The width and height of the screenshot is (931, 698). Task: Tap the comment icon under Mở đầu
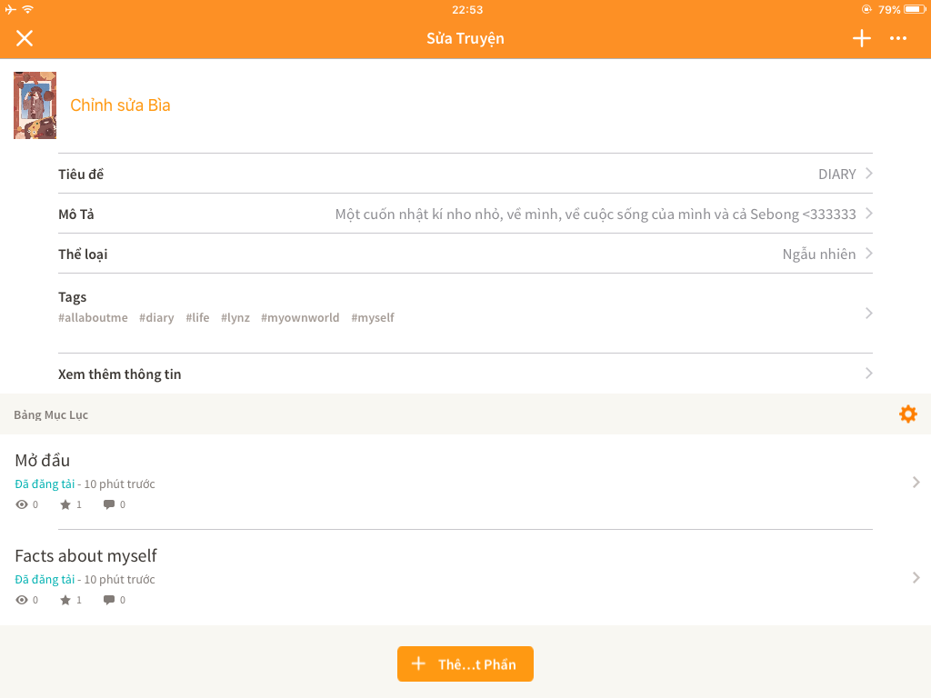[109, 504]
